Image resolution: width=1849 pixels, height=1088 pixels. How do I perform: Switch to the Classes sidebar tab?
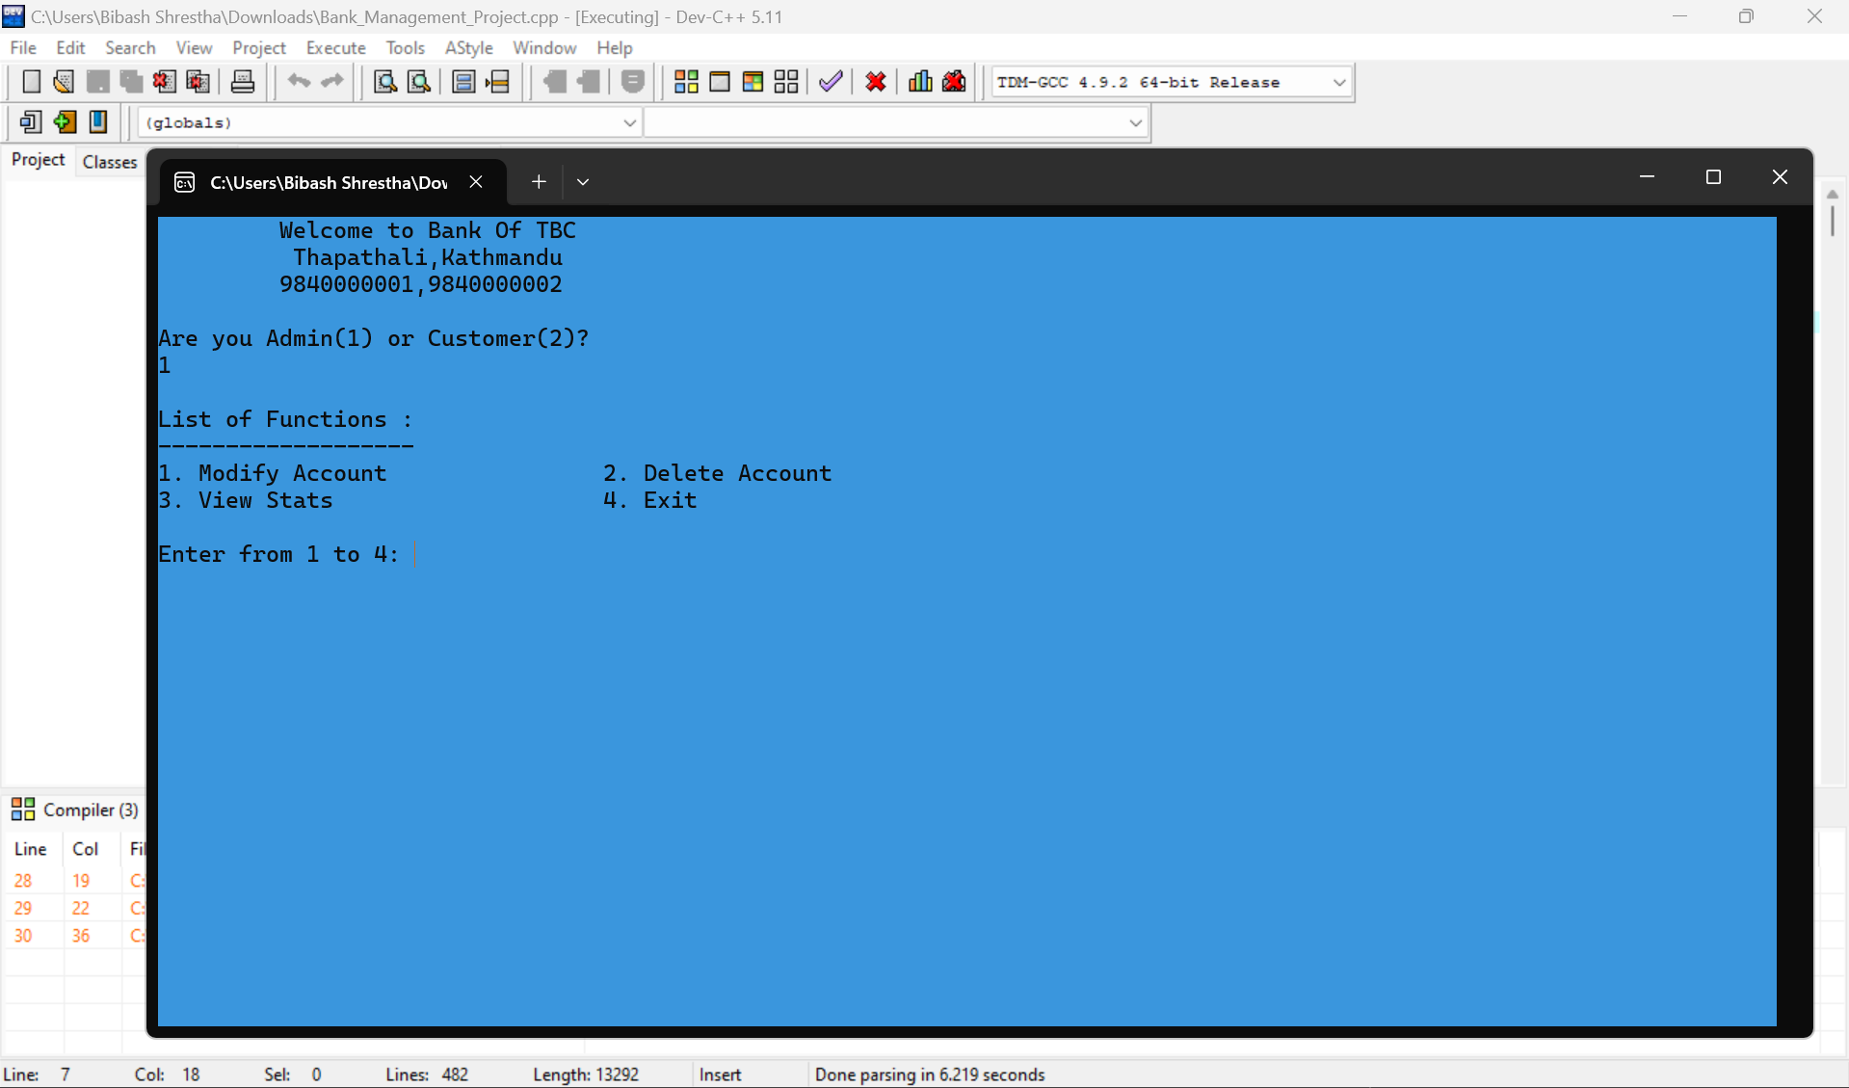(110, 162)
